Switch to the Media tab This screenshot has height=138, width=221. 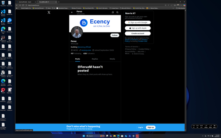pos(112,59)
